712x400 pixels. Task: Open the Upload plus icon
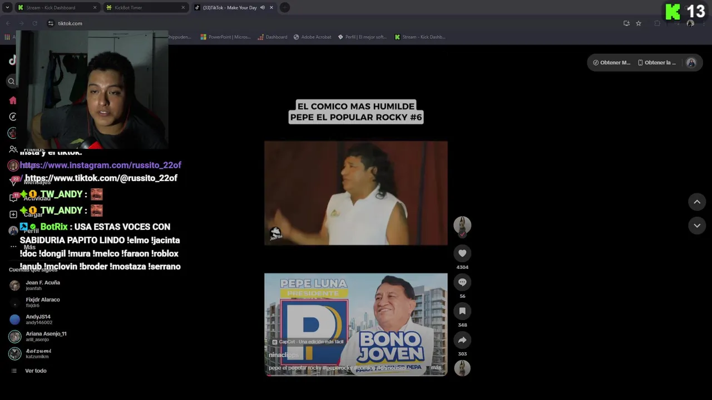(13, 214)
